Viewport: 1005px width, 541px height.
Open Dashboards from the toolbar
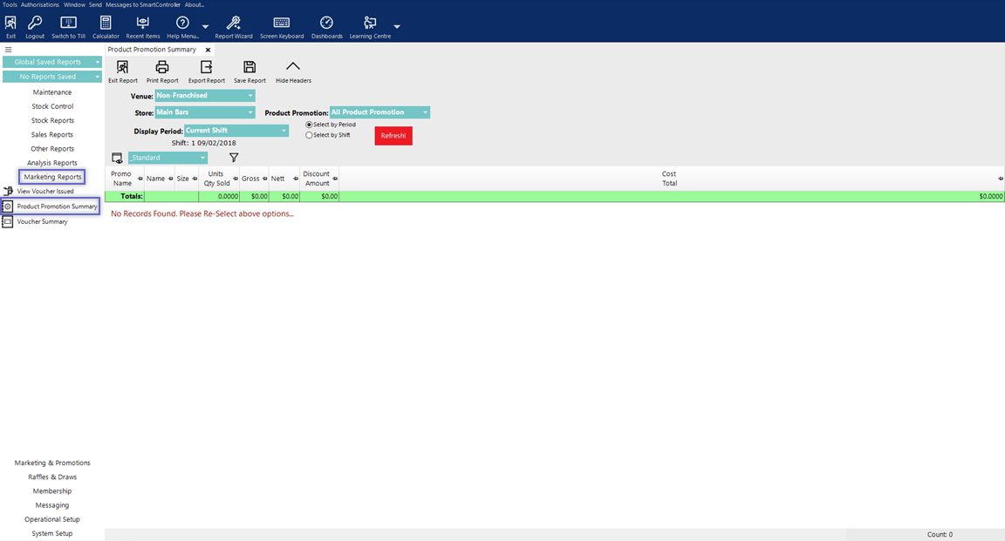[x=326, y=24]
